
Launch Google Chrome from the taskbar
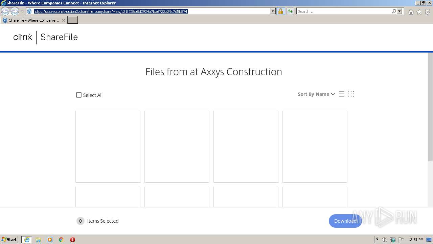click(61, 240)
